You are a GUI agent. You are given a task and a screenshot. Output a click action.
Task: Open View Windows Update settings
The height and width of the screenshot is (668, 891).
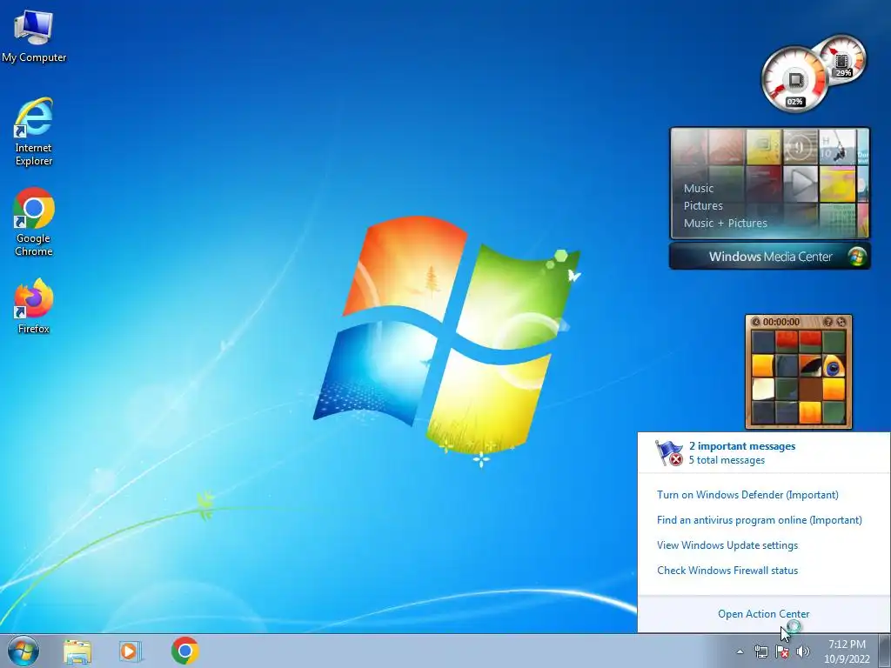[727, 545]
